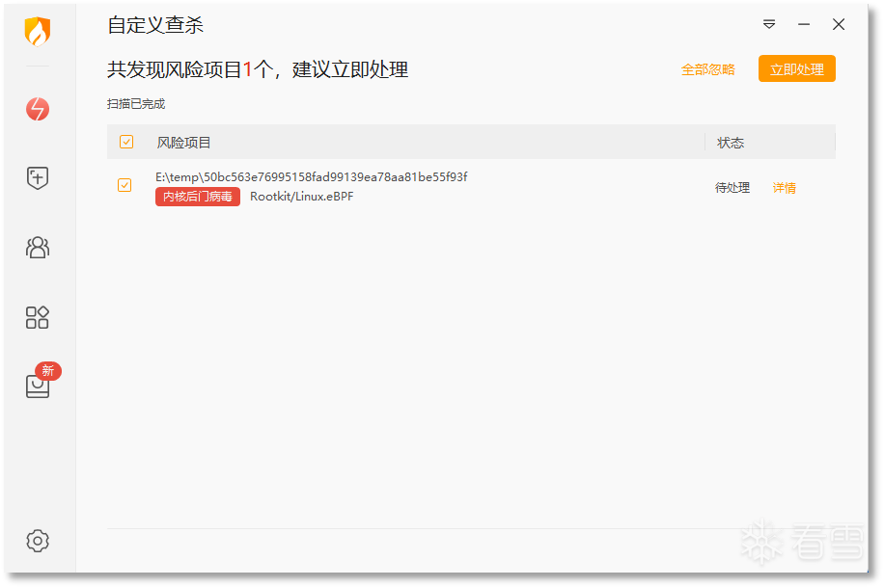Viewport: 884px width, 587px height.
Task: Open the settings gear icon
Action: (x=38, y=541)
